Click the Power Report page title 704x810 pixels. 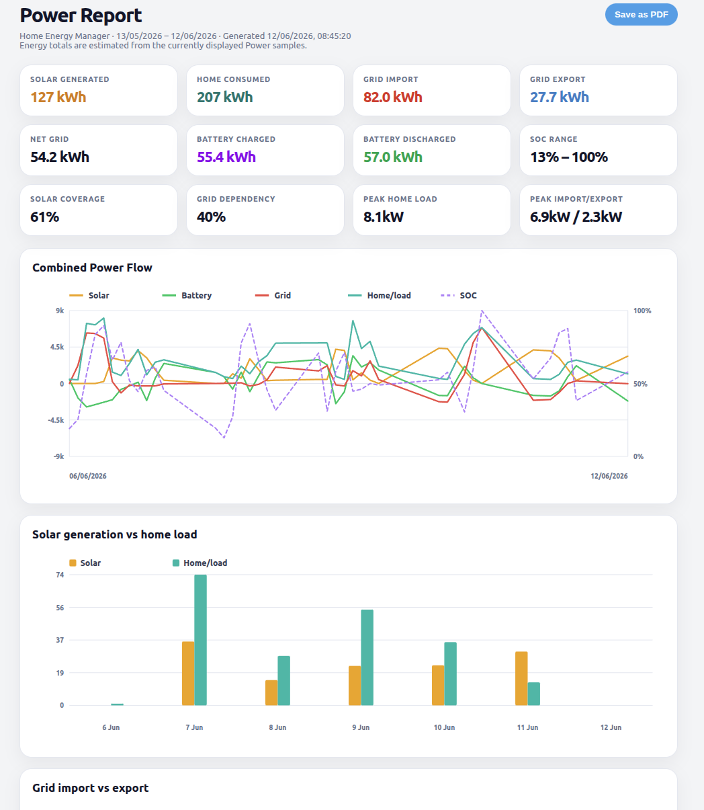81,15
